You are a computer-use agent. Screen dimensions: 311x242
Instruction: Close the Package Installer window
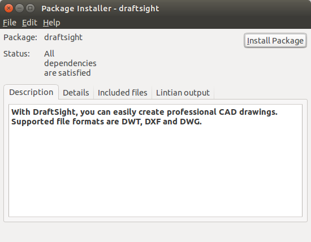click(8, 8)
